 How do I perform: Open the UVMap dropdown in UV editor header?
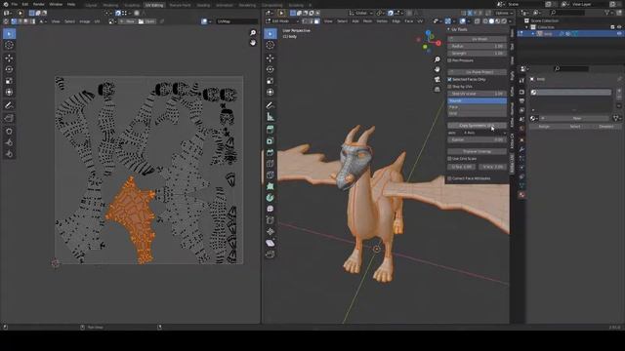point(236,21)
